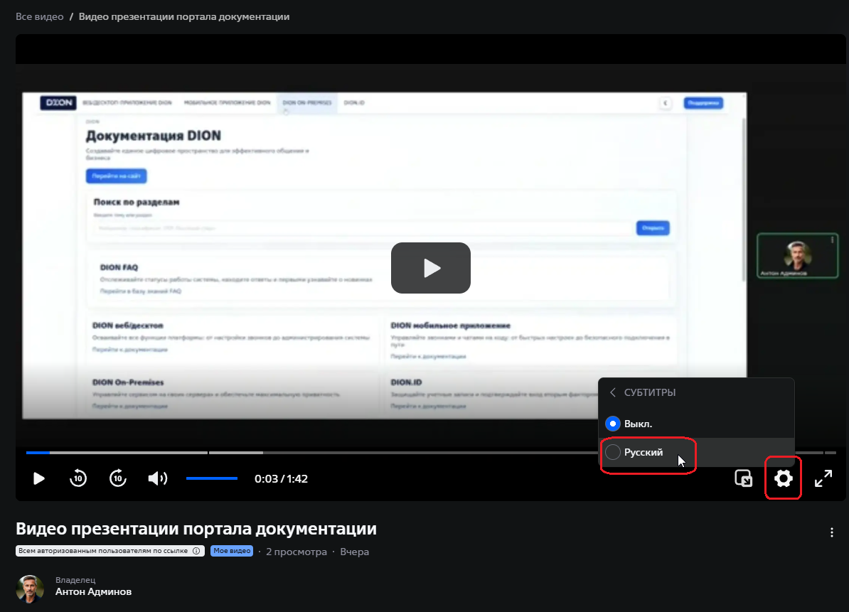Open the video settings gear
849x612 pixels.
[x=783, y=478]
